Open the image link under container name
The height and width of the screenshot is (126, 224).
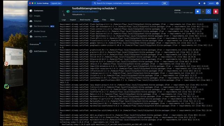(85, 12)
